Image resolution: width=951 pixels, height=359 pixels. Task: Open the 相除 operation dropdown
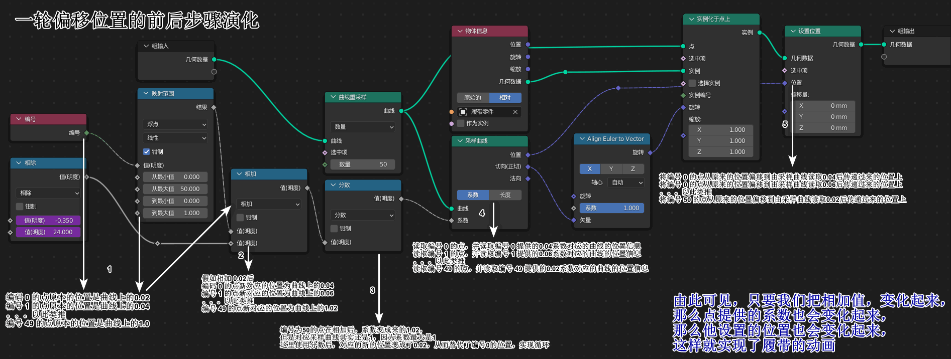(x=48, y=193)
